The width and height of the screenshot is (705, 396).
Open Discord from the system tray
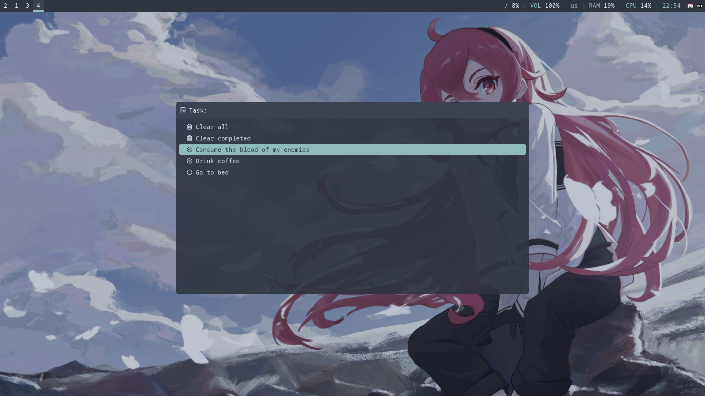point(690,6)
